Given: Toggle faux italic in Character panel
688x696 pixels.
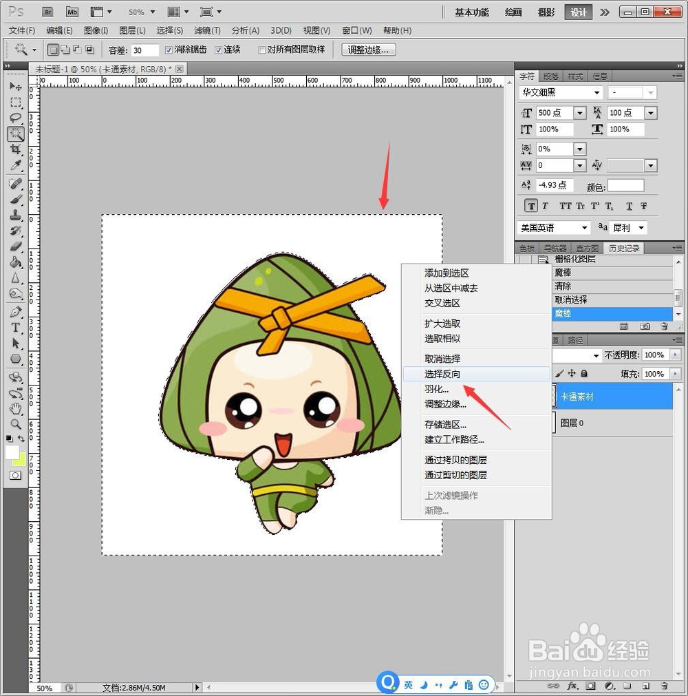Looking at the screenshot, I should coord(545,206).
